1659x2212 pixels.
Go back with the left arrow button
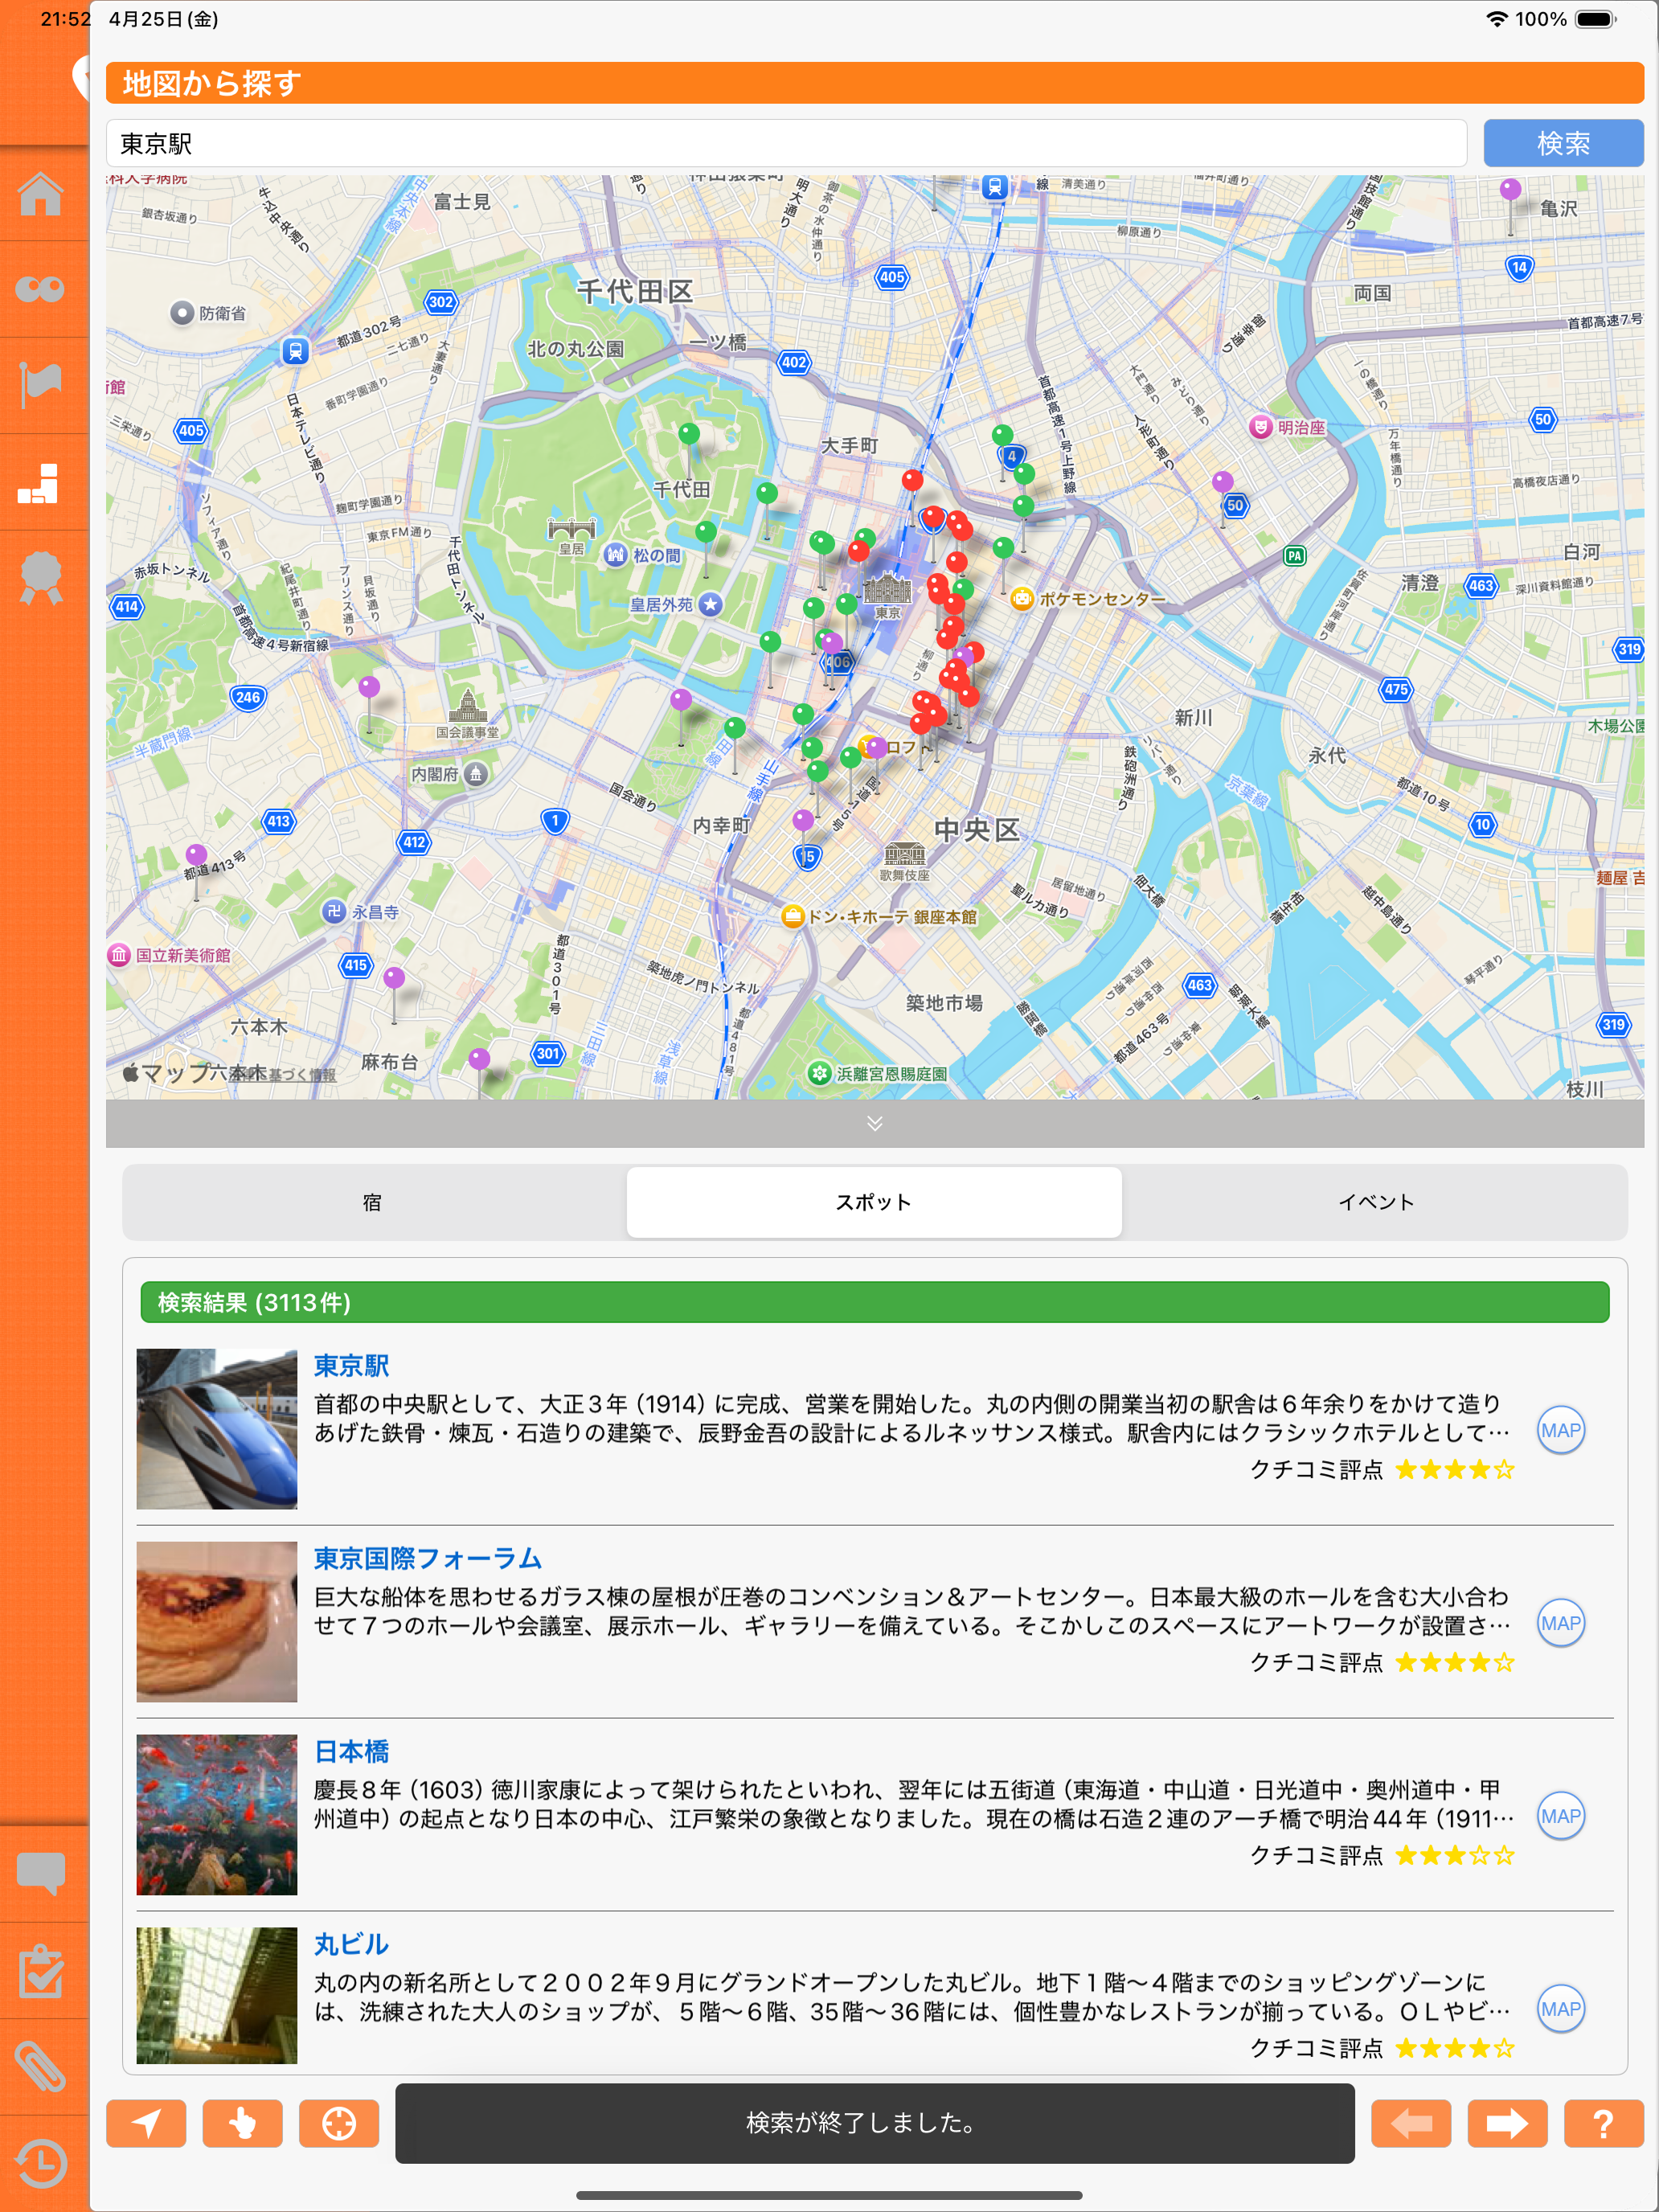(x=1410, y=2123)
